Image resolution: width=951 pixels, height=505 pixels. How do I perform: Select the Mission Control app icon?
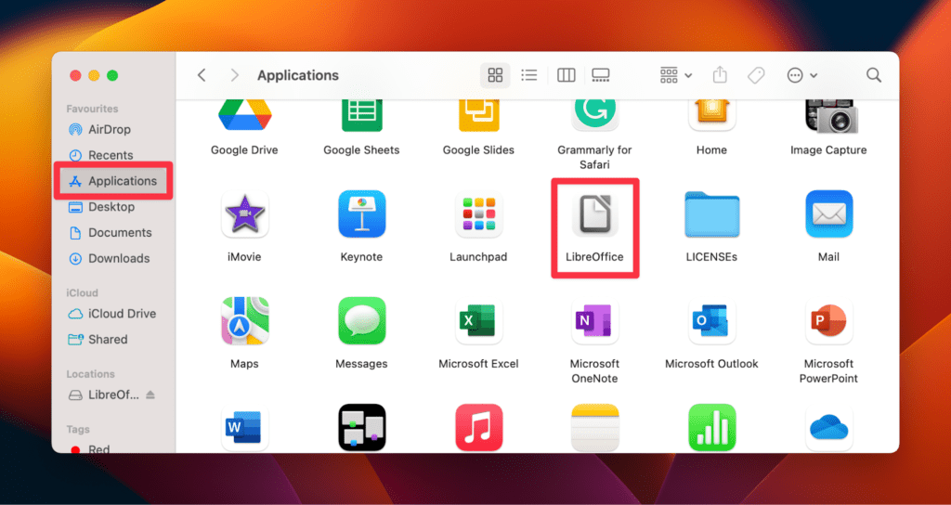361,427
